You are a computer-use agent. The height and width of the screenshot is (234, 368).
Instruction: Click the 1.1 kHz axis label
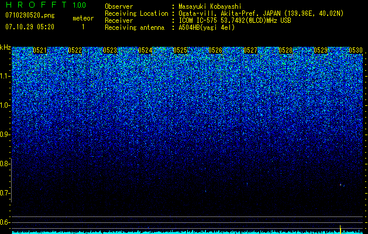[5, 76]
